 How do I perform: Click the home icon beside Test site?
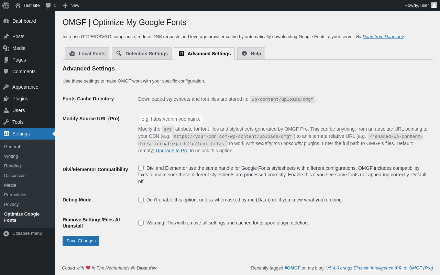pyautogui.click(x=18, y=5)
